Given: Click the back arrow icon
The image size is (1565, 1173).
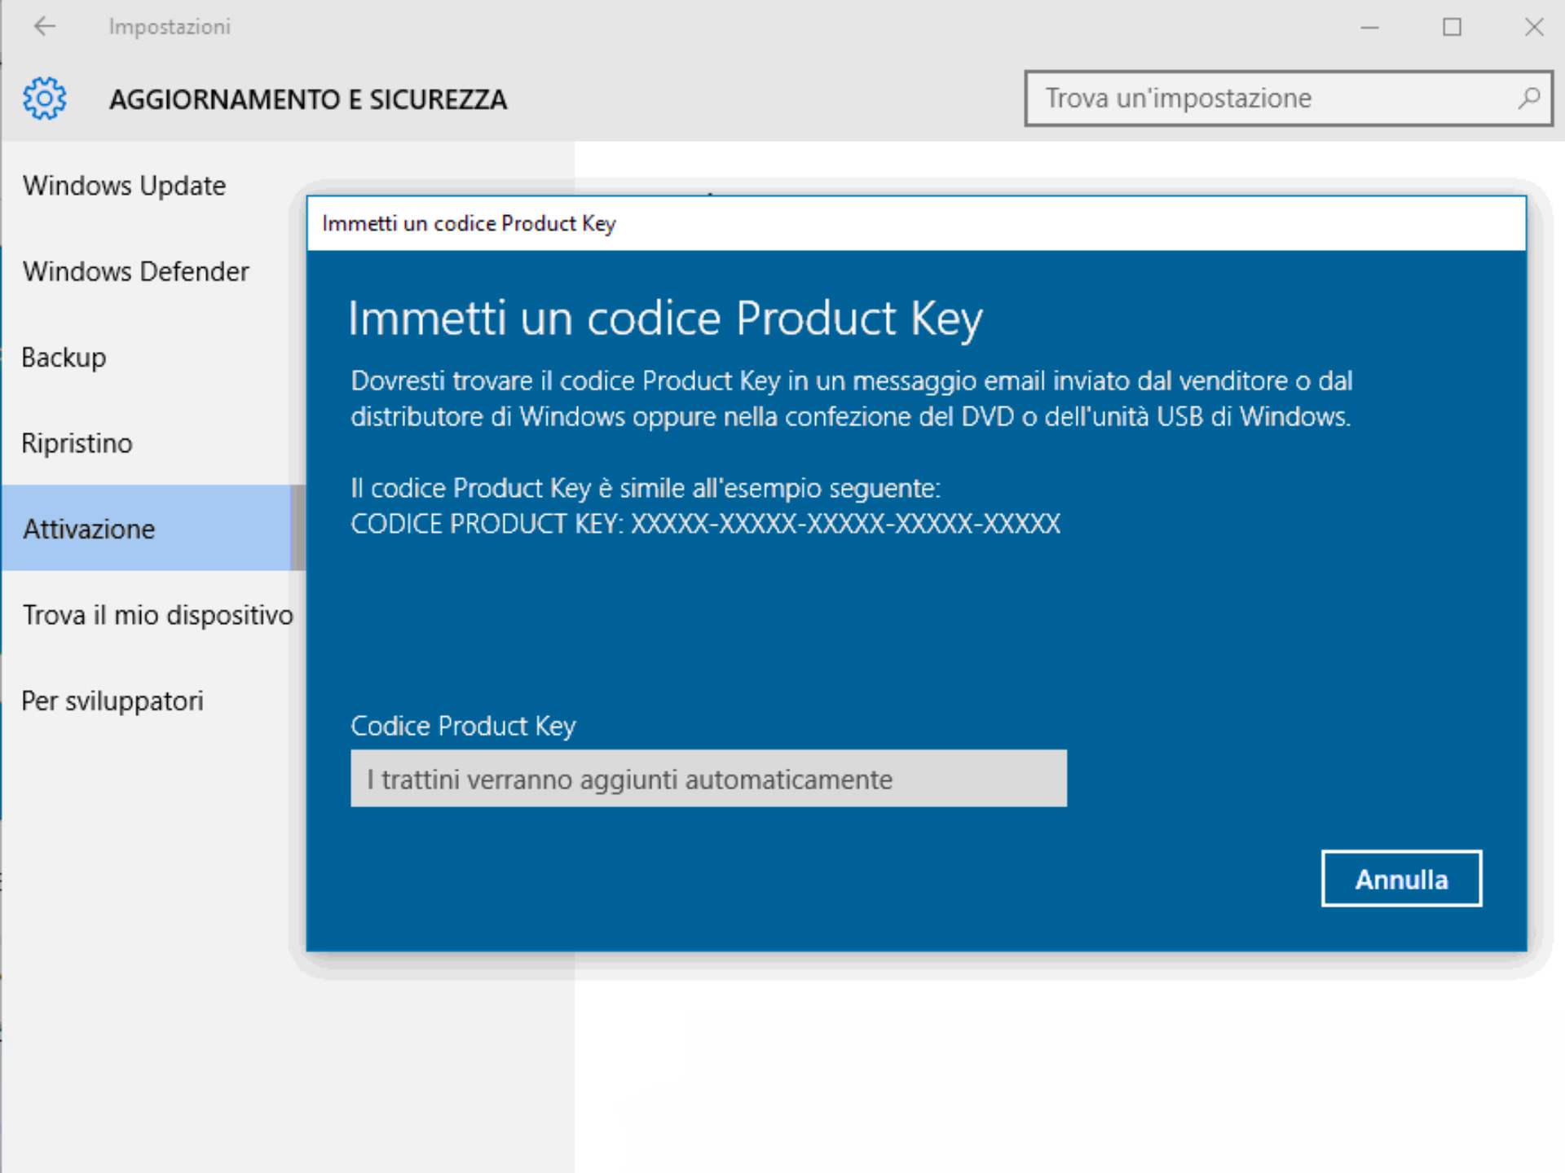Looking at the screenshot, I should (45, 27).
